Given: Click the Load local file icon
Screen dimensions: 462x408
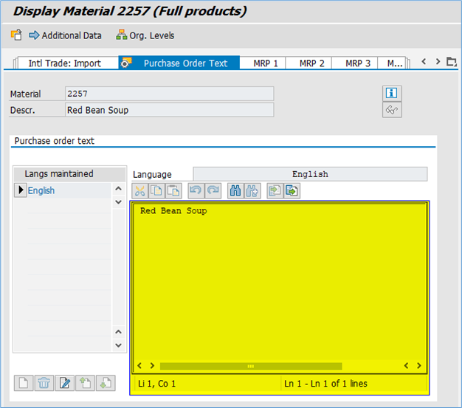Looking at the screenshot, I should click(x=275, y=190).
